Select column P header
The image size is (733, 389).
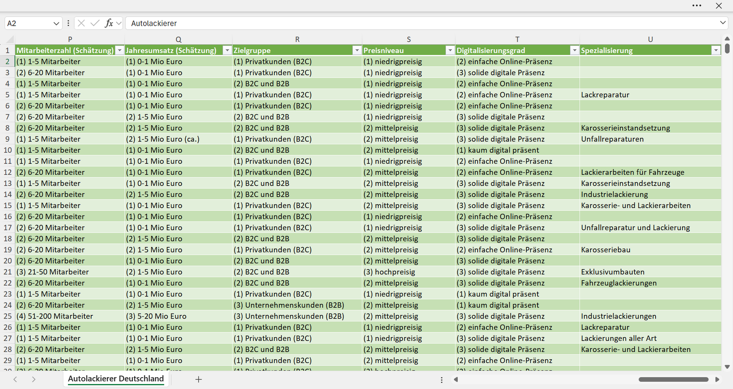70,40
